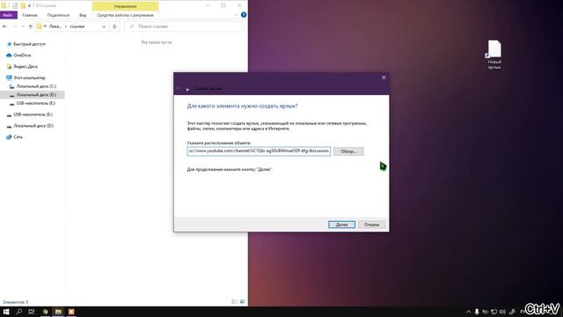Viewport: 563px width, 317px height.
Task: Click the orange app icon on the taskbar
Action: (x=71, y=312)
